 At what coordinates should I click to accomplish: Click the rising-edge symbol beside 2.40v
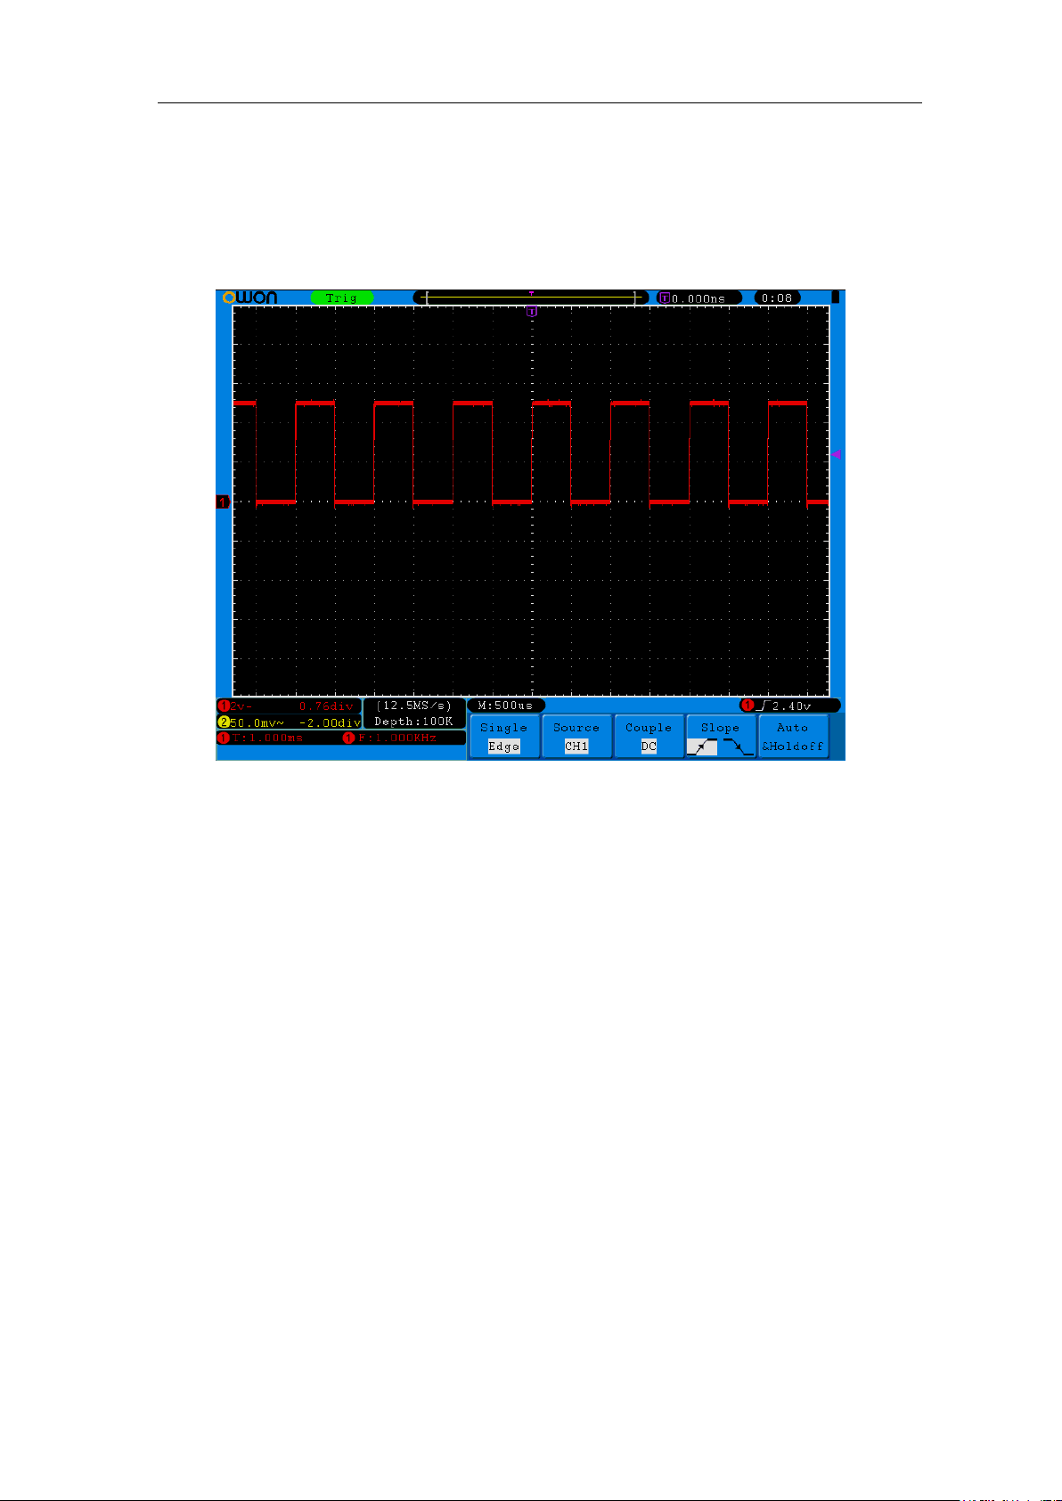pyautogui.click(x=762, y=706)
